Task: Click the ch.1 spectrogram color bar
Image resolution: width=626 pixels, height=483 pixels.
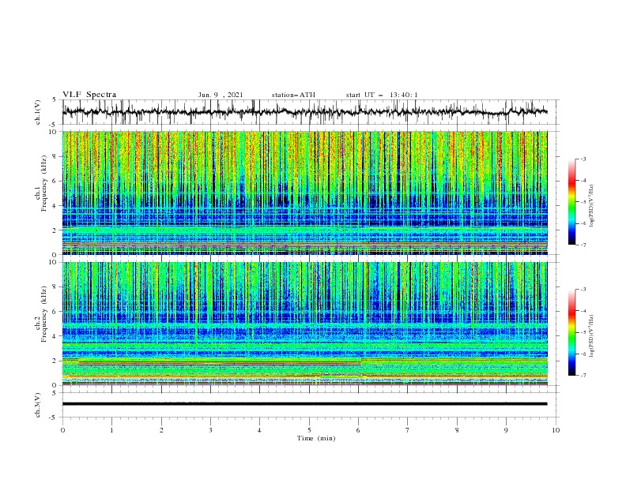Action: click(571, 202)
